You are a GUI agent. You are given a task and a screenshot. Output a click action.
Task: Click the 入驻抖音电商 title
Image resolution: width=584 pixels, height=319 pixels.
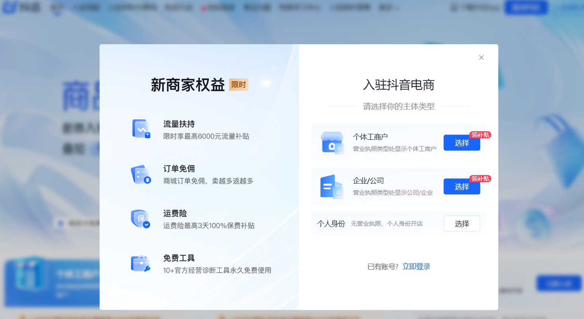click(398, 85)
